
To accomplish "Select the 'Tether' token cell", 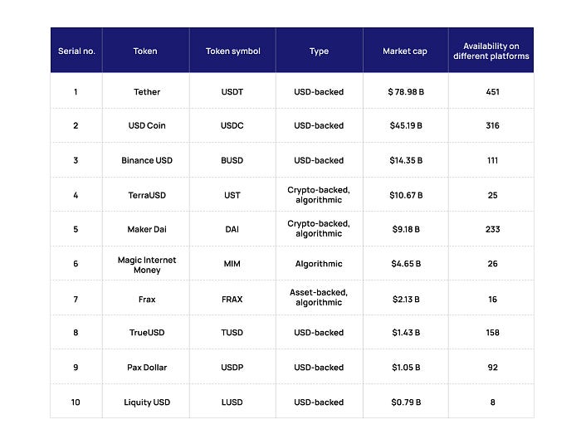I will point(147,92).
